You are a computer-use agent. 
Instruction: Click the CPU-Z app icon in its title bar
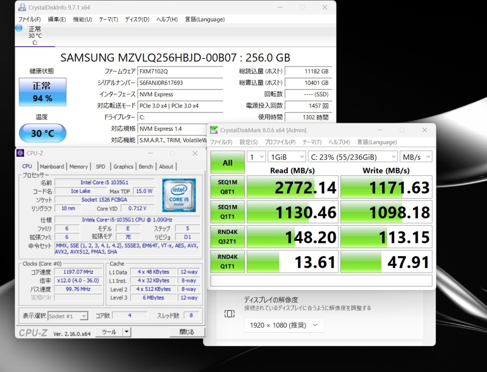pyautogui.click(x=21, y=153)
